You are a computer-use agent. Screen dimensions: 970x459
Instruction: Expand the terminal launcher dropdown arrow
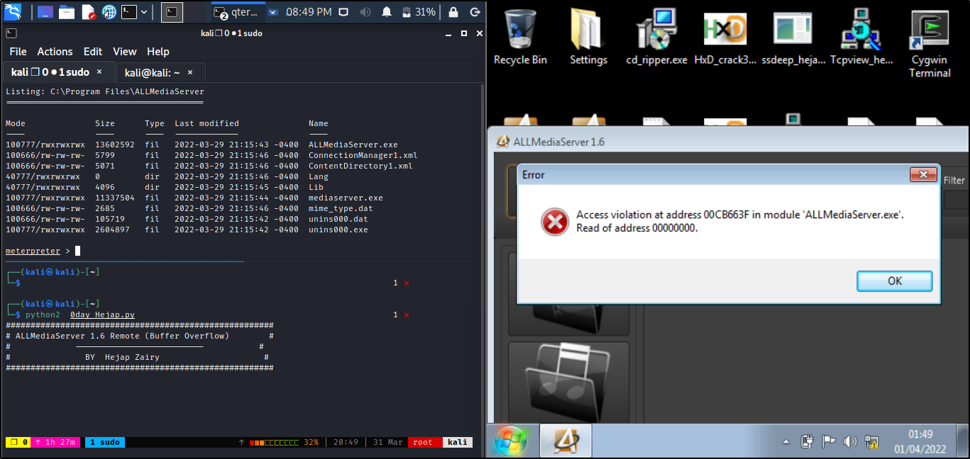144,12
